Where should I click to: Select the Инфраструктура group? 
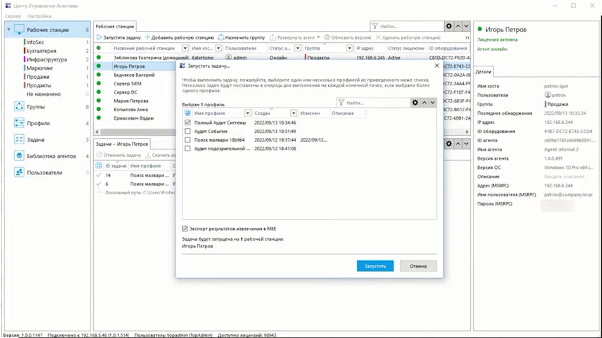point(47,60)
